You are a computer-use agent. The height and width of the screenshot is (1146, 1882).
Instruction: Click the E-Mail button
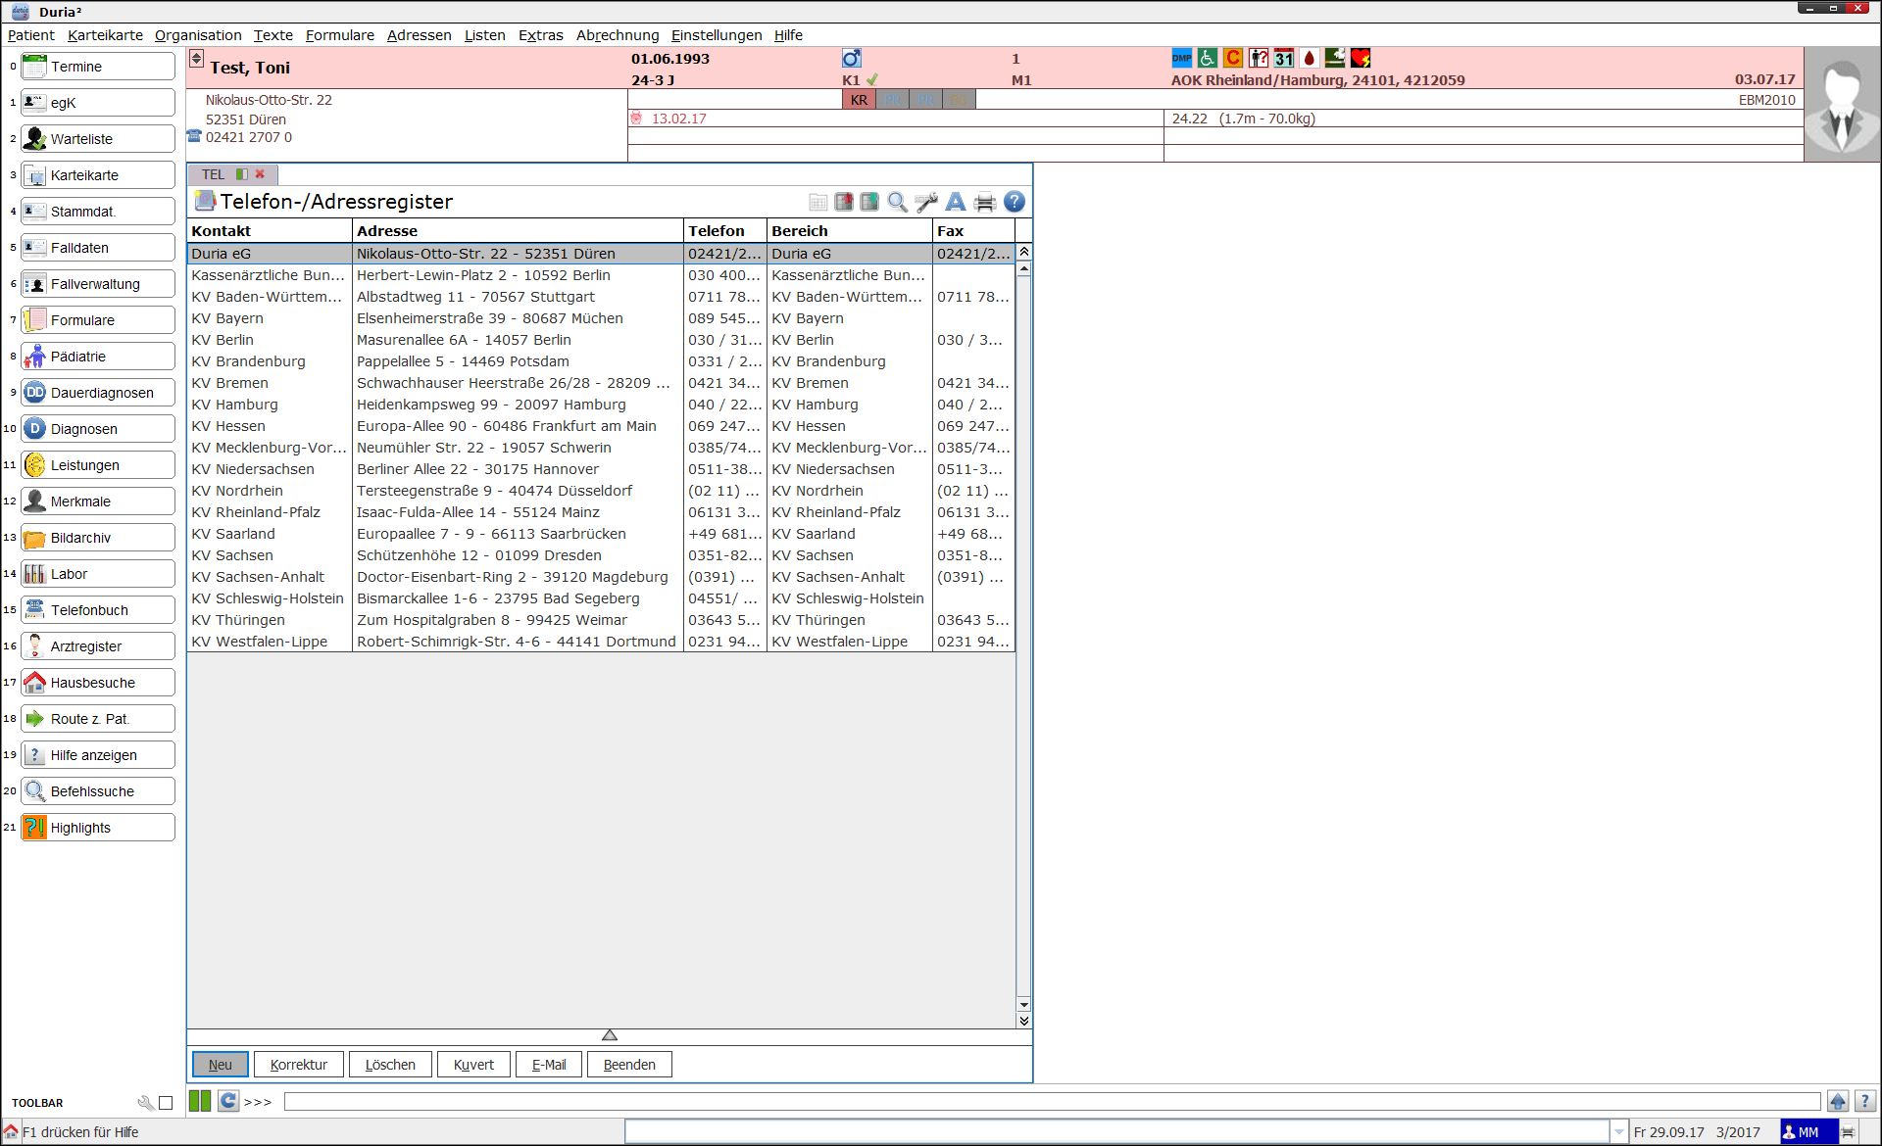(x=549, y=1065)
